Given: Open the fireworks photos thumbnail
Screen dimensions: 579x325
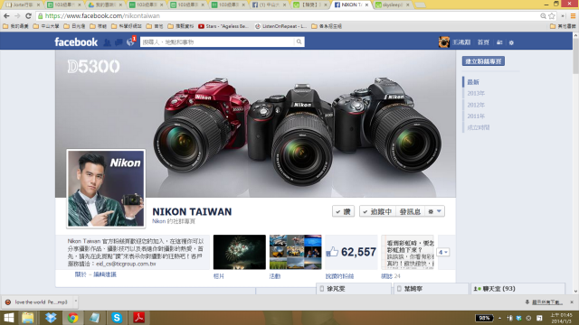Looking at the screenshot, I should pos(239,252).
